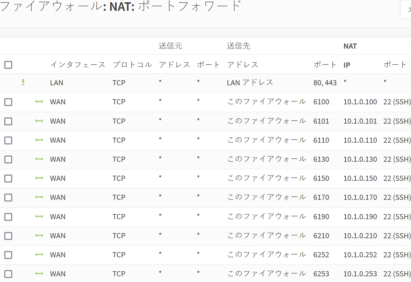This screenshot has height=282, width=411.
Task: Click NAT IP 10.1.0.253
Action: [360, 274]
